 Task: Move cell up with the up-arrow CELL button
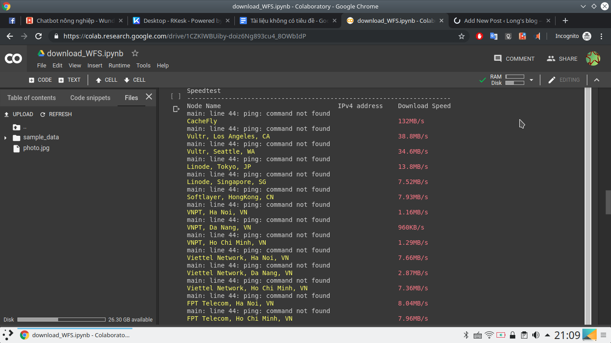click(106, 80)
